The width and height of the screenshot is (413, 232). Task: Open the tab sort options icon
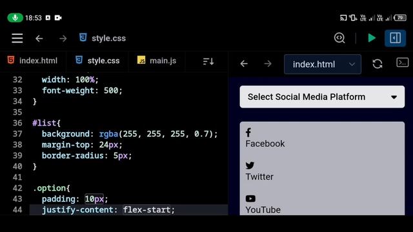208,62
